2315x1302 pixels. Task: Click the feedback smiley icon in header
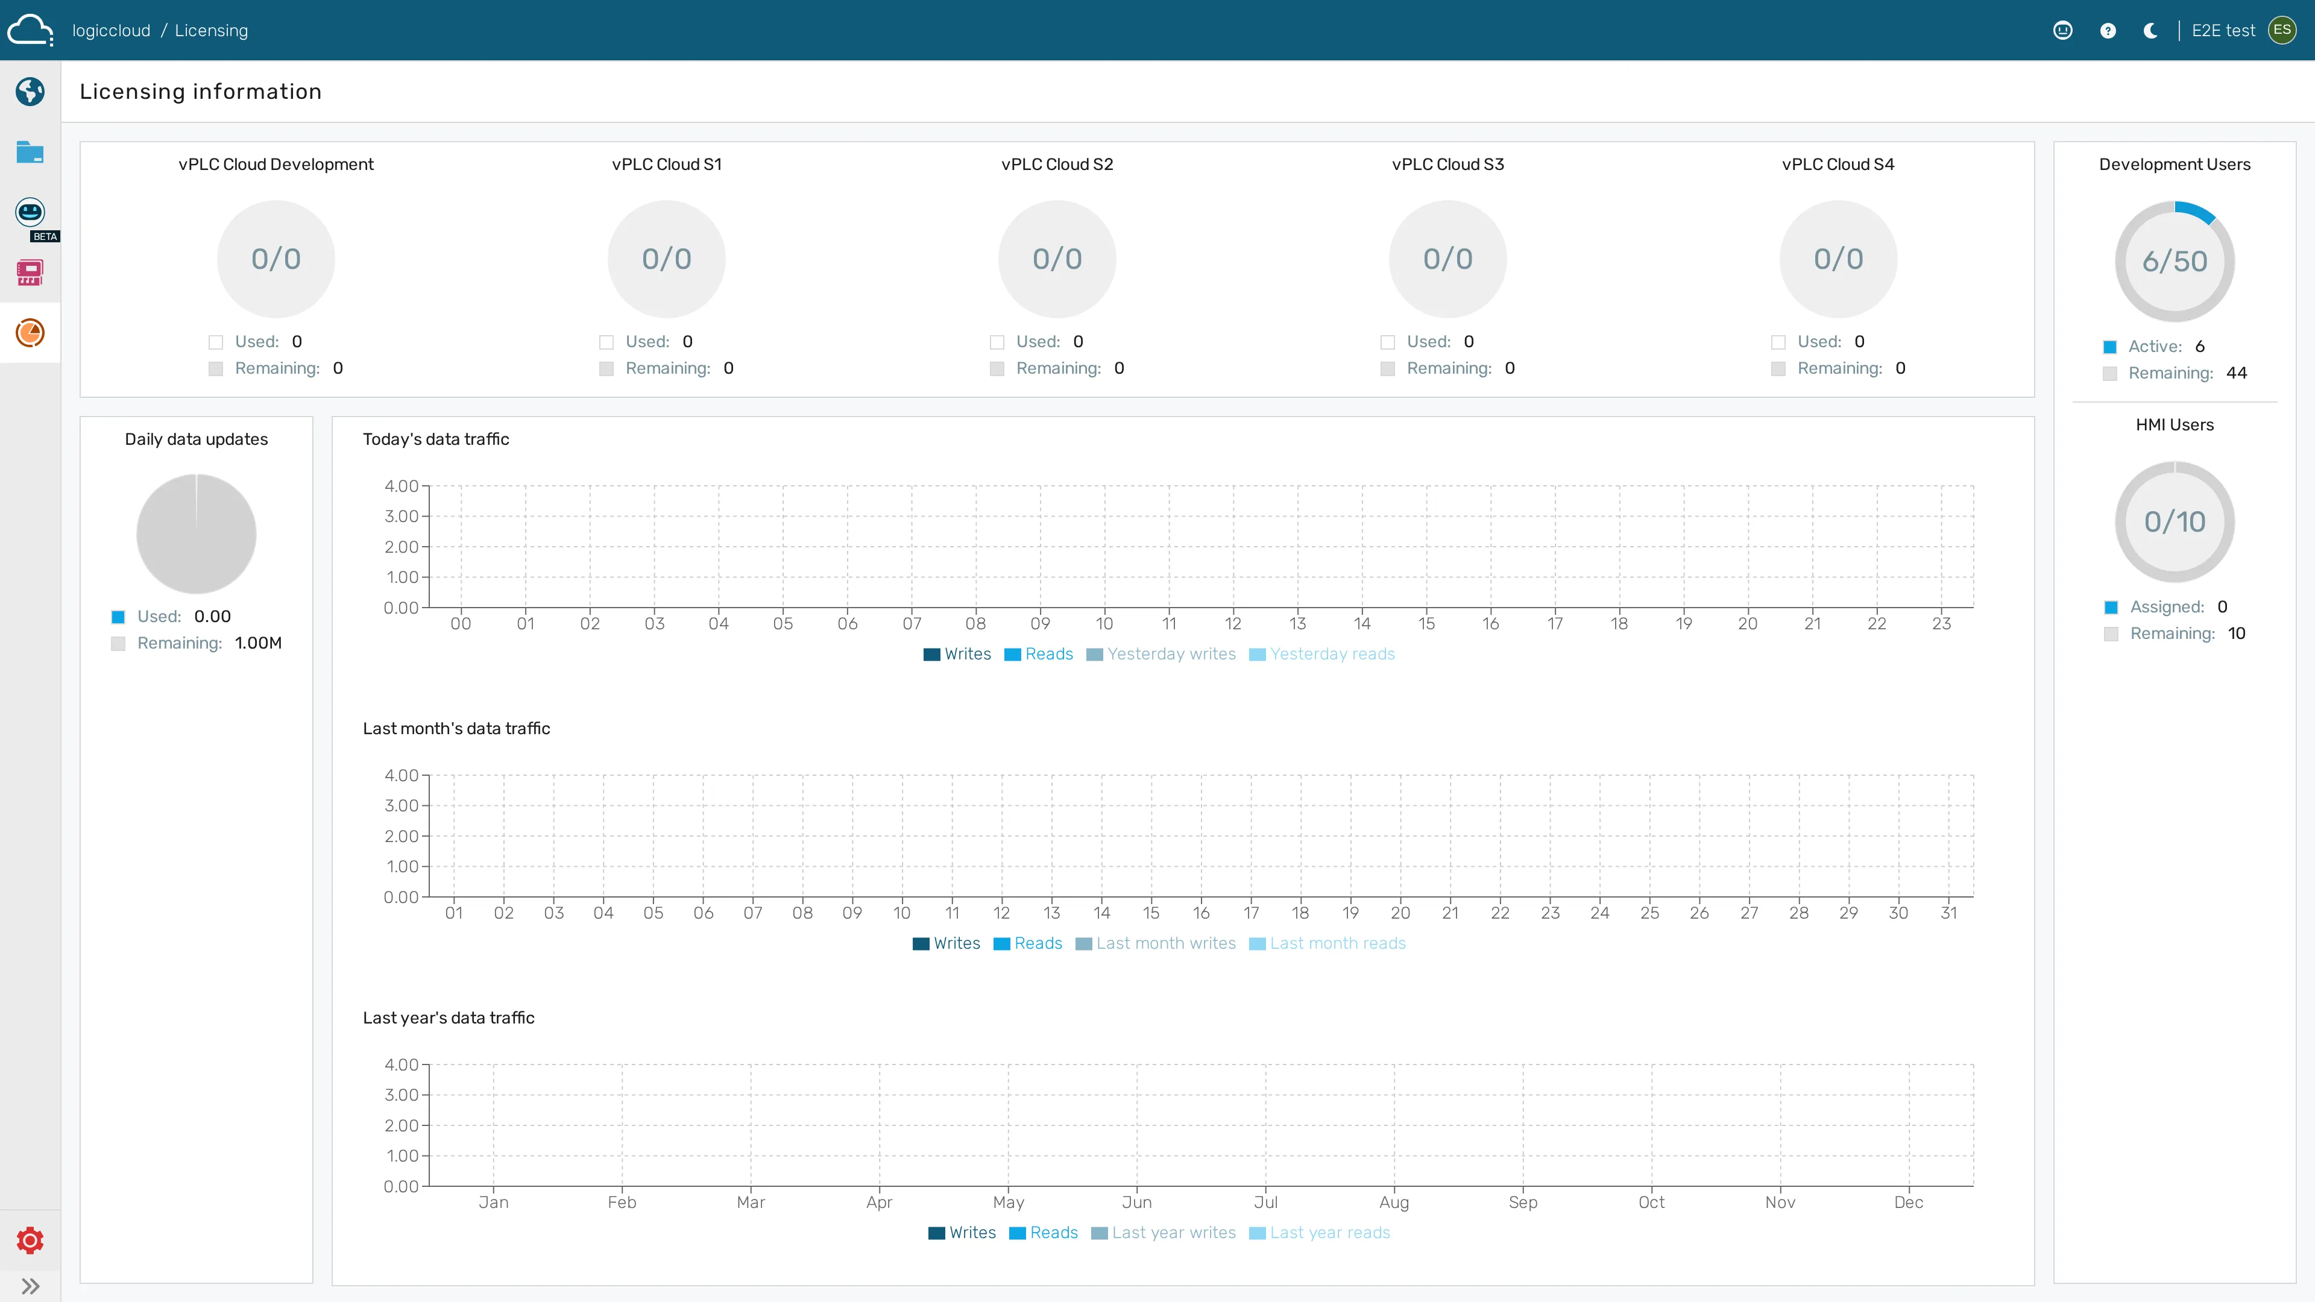pos(2062,31)
